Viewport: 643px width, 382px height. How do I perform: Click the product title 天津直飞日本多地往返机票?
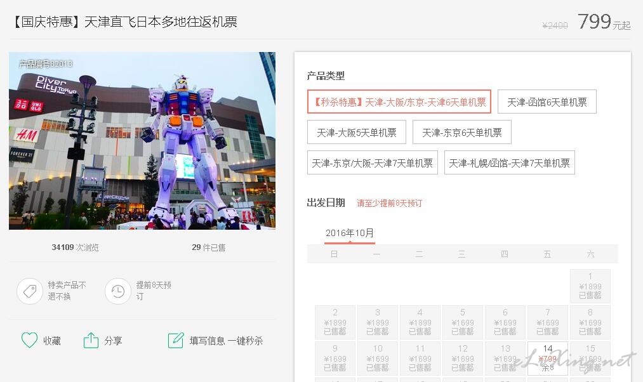[161, 22]
